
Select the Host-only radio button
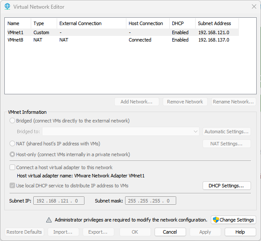[12, 154]
